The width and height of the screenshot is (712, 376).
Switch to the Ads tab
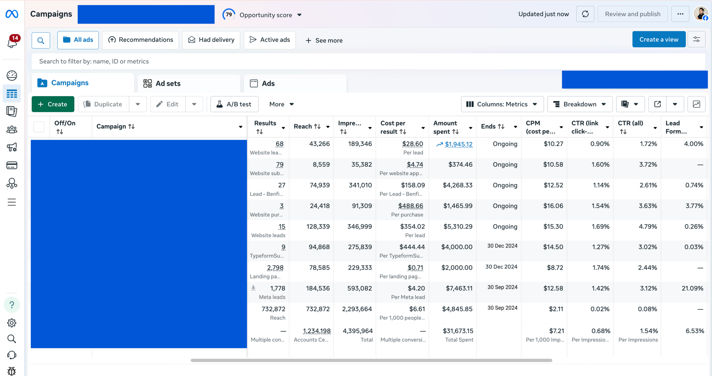(295, 83)
